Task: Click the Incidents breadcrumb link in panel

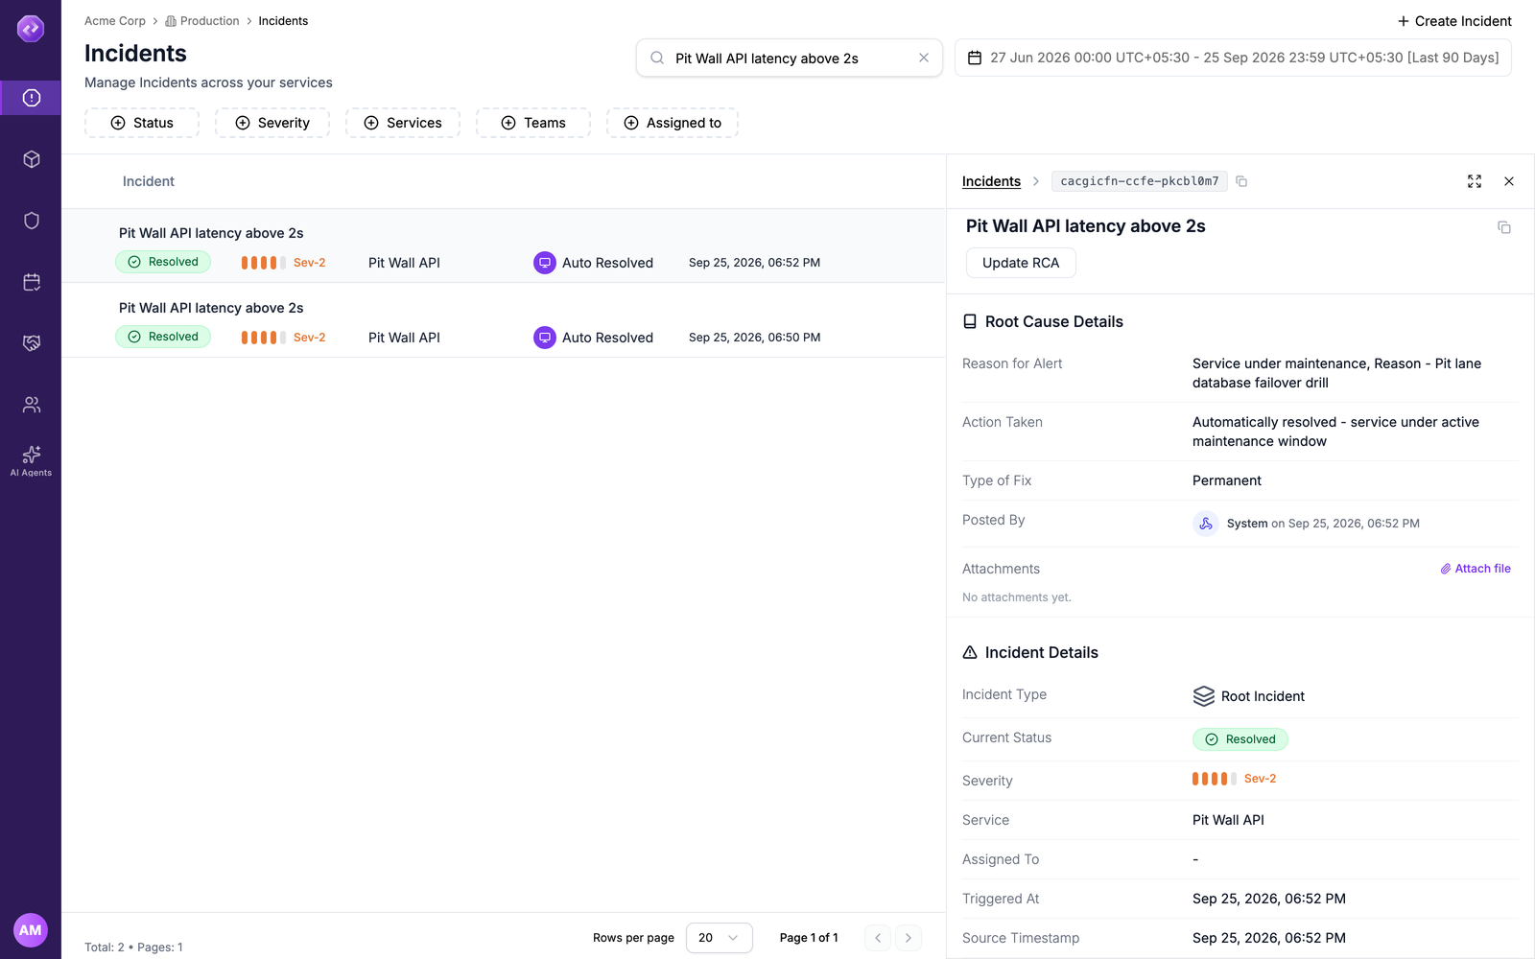Action: point(991,181)
